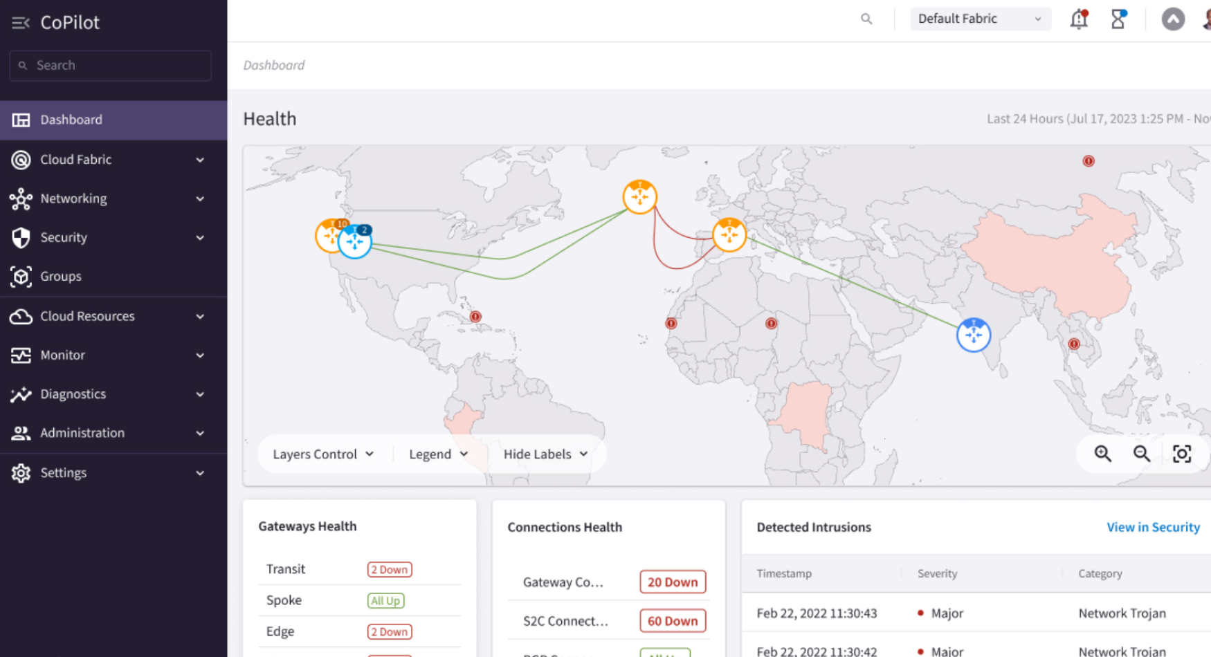Click the notifications bell icon
Image resolution: width=1211 pixels, height=657 pixels.
click(x=1078, y=19)
